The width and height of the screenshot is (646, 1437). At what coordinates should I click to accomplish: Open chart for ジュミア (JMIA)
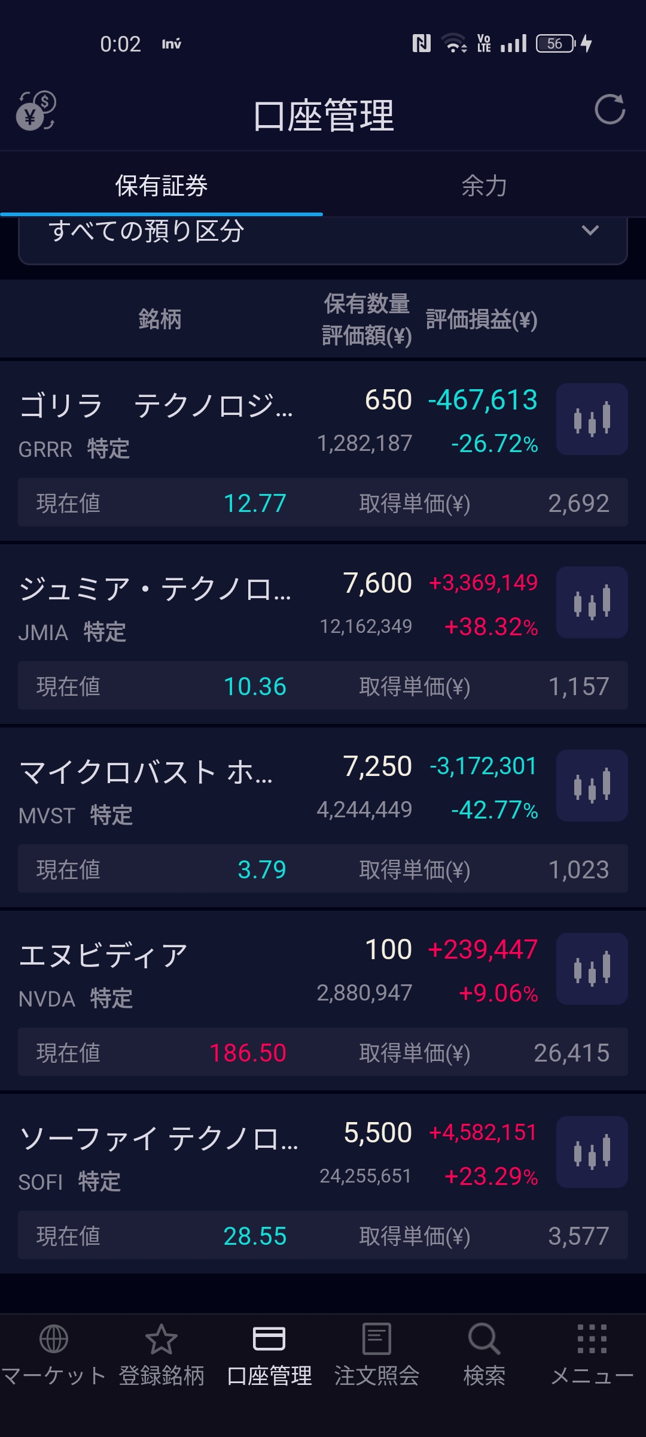coord(592,602)
